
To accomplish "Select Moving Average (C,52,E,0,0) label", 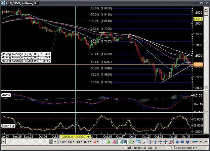I will point(26,57).
